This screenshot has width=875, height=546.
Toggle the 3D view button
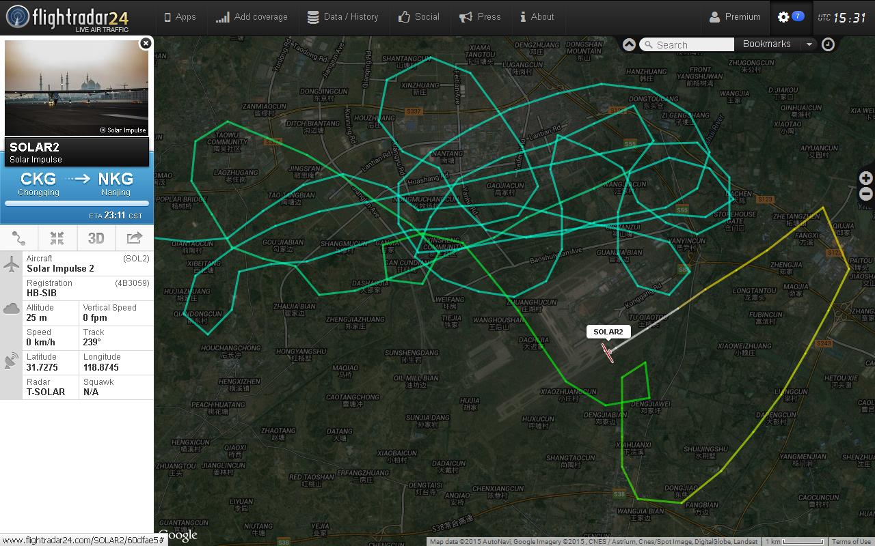pyautogui.click(x=96, y=238)
